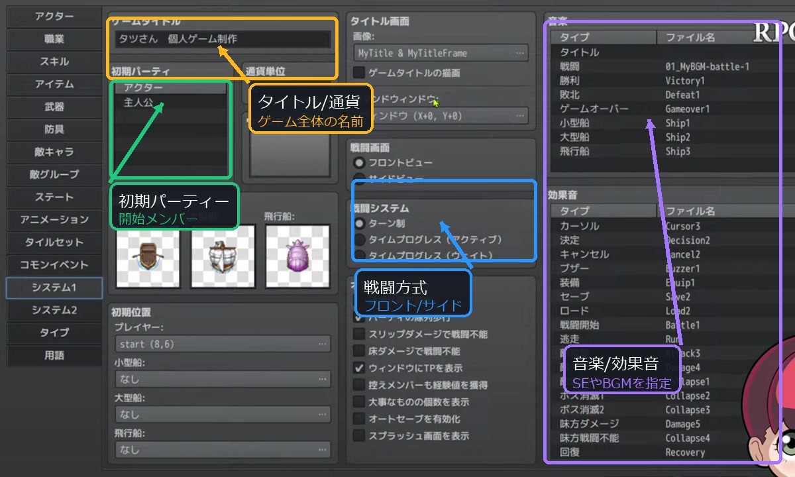Screen dimensions: 795x477
Task: Select the 味方ダメージ sound effect row
Action: (x=672, y=424)
